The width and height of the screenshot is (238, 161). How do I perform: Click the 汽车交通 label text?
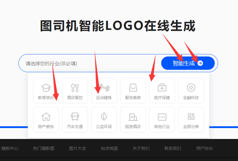(75, 127)
